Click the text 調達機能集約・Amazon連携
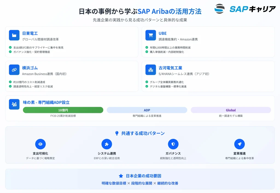 click(x=178, y=39)
